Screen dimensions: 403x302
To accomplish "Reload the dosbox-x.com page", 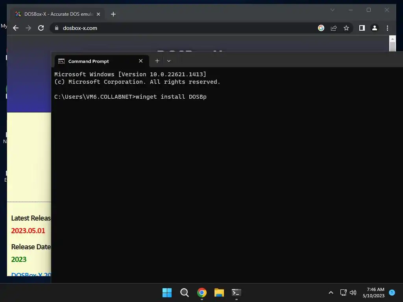I will (x=41, y=28).
